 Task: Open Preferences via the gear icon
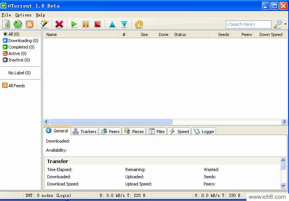click(139, 24)
